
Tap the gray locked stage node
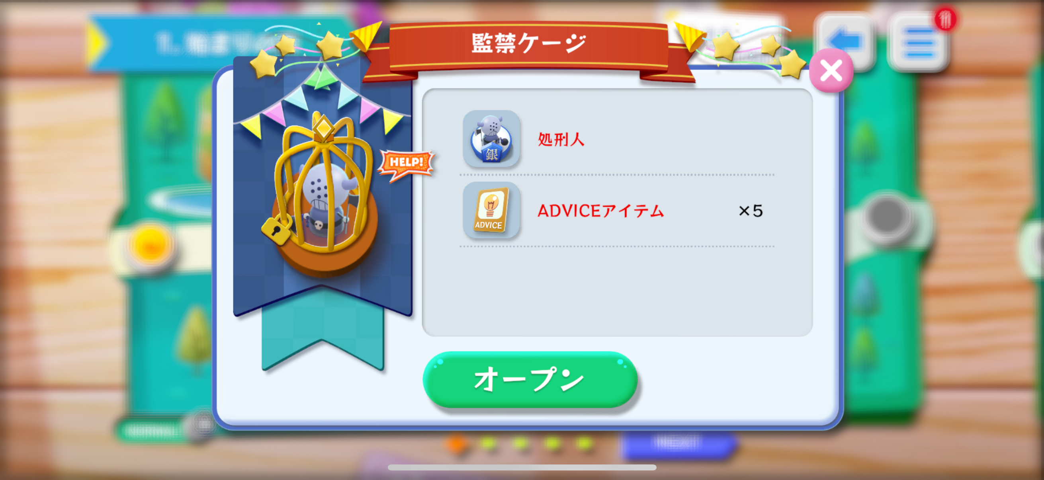(x=886, y=216)
